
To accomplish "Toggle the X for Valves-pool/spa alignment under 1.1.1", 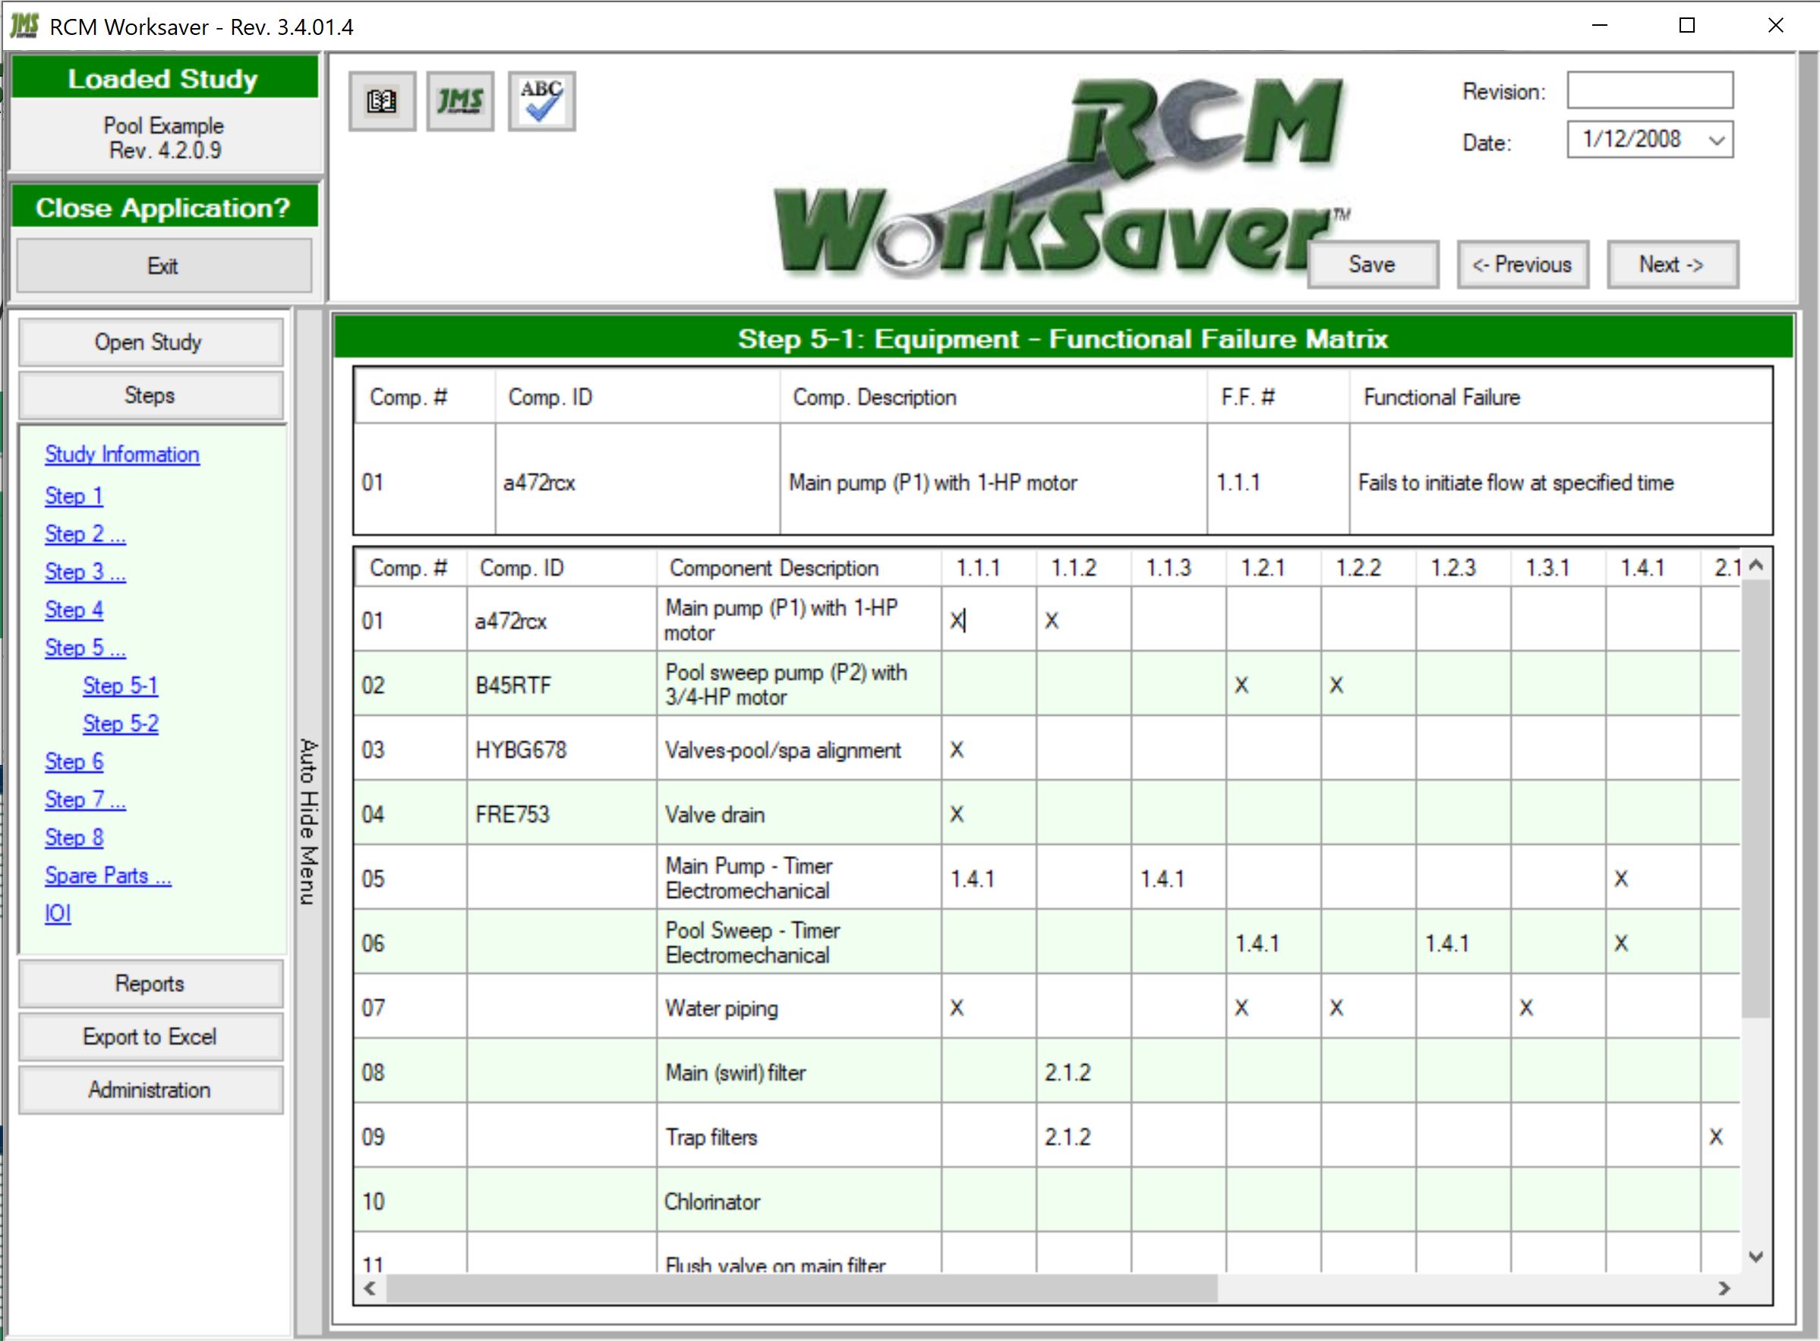I will click(x=957, y=749).
